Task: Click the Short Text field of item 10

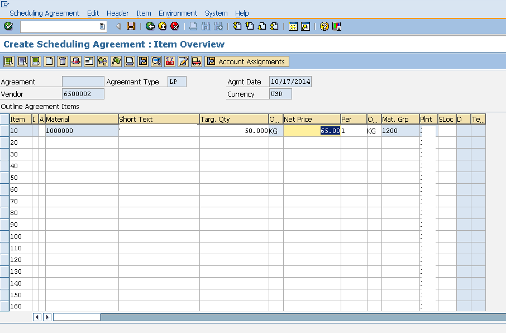Action: tap(159, 131)
